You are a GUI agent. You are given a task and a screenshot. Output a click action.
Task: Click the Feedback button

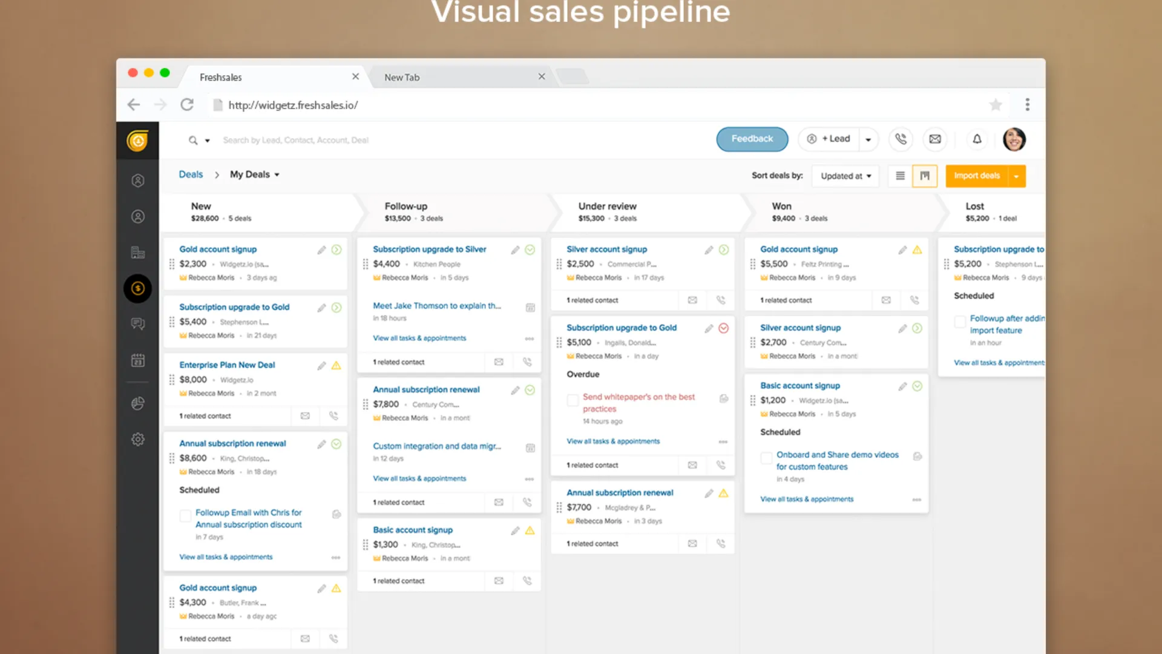pyautogui.click(x=752, y=139)
